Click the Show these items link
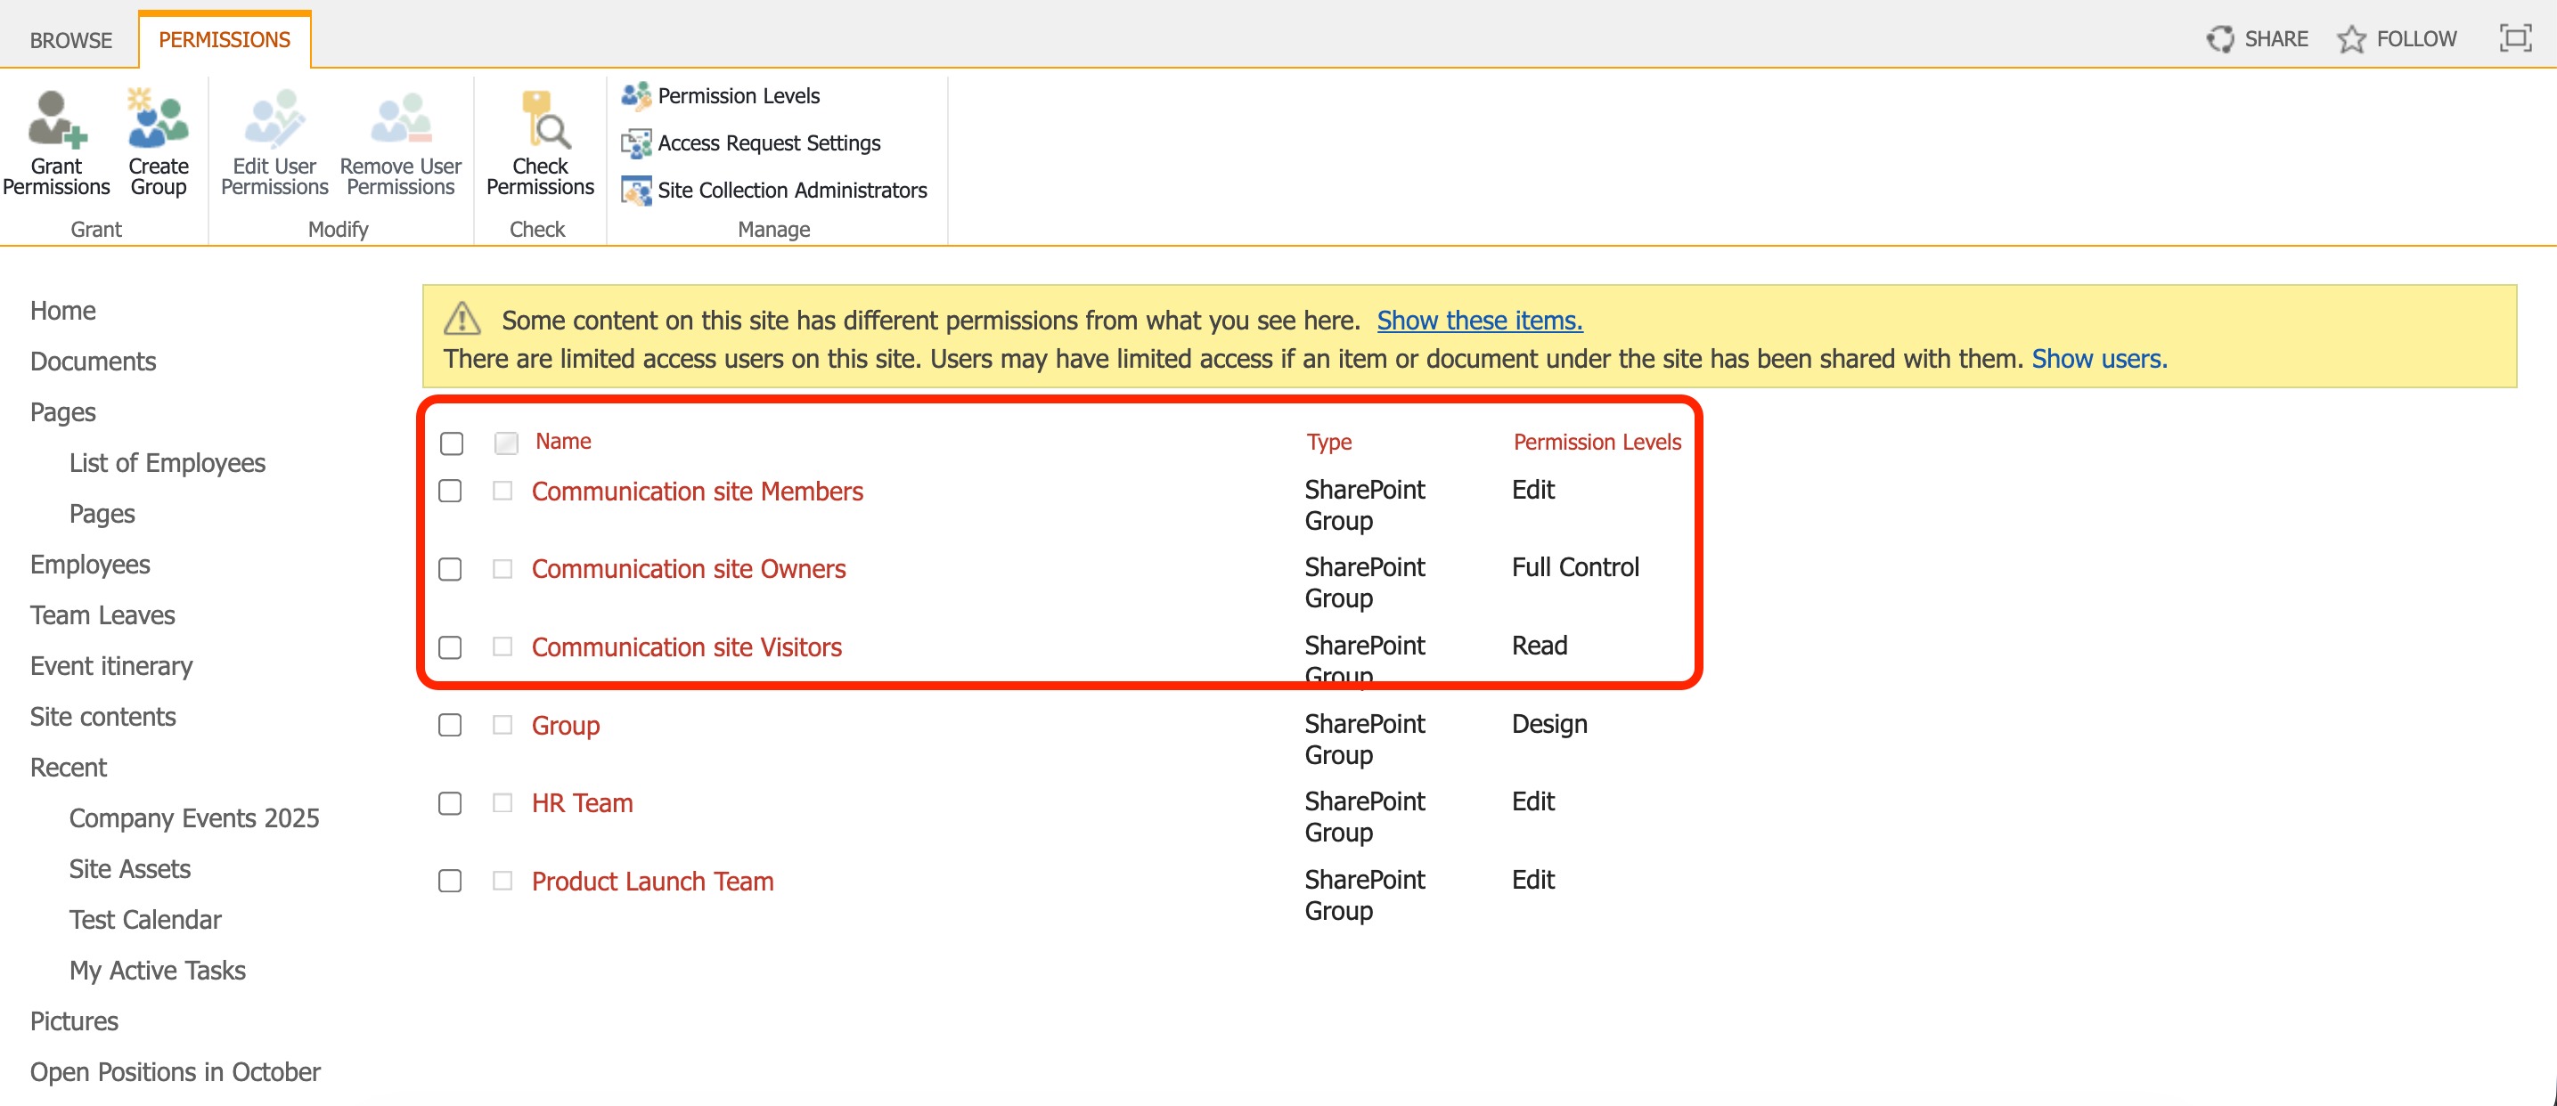Viewport: 2557px width, 1106px height. coord(1479,321)
